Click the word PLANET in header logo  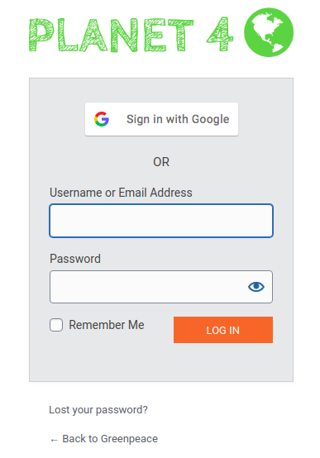(111, 35)
